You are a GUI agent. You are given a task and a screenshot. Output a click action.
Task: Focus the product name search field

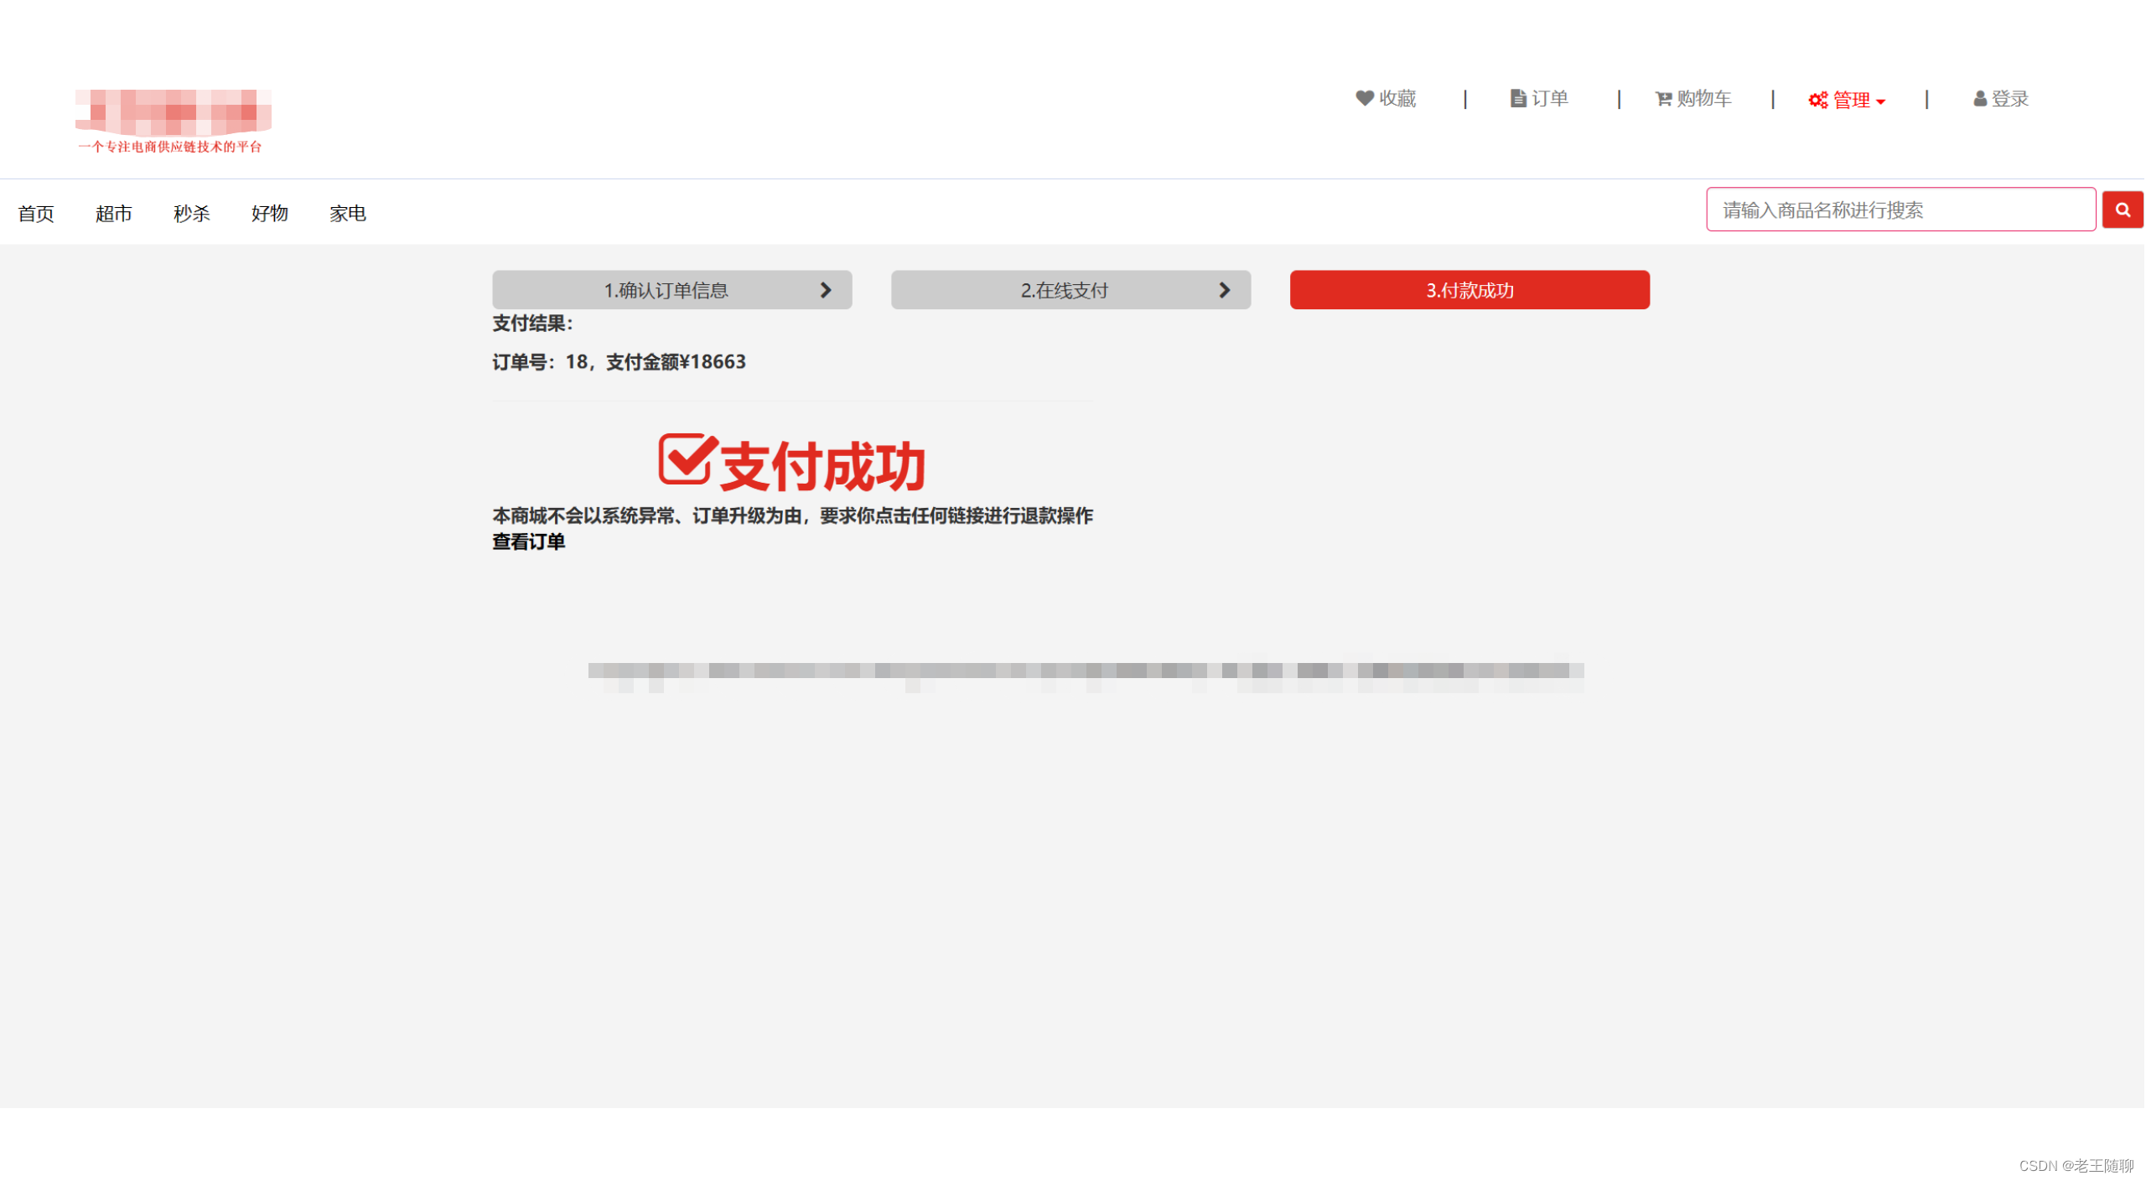point(1900,210)
